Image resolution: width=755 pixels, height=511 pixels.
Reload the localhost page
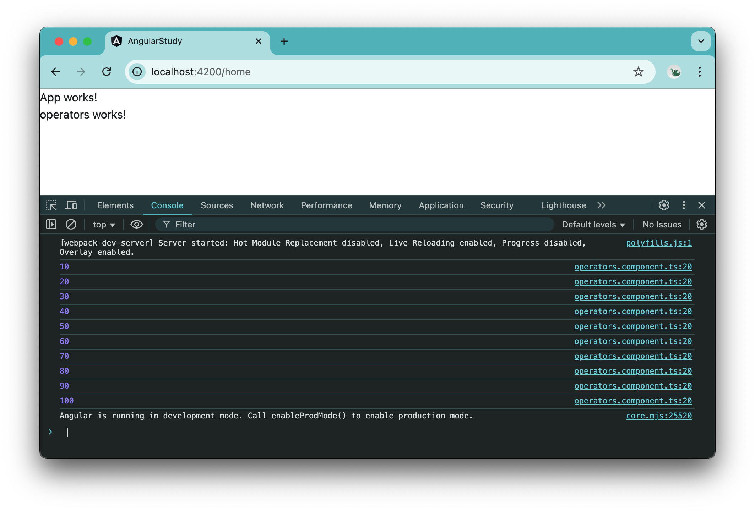[107, 72]
